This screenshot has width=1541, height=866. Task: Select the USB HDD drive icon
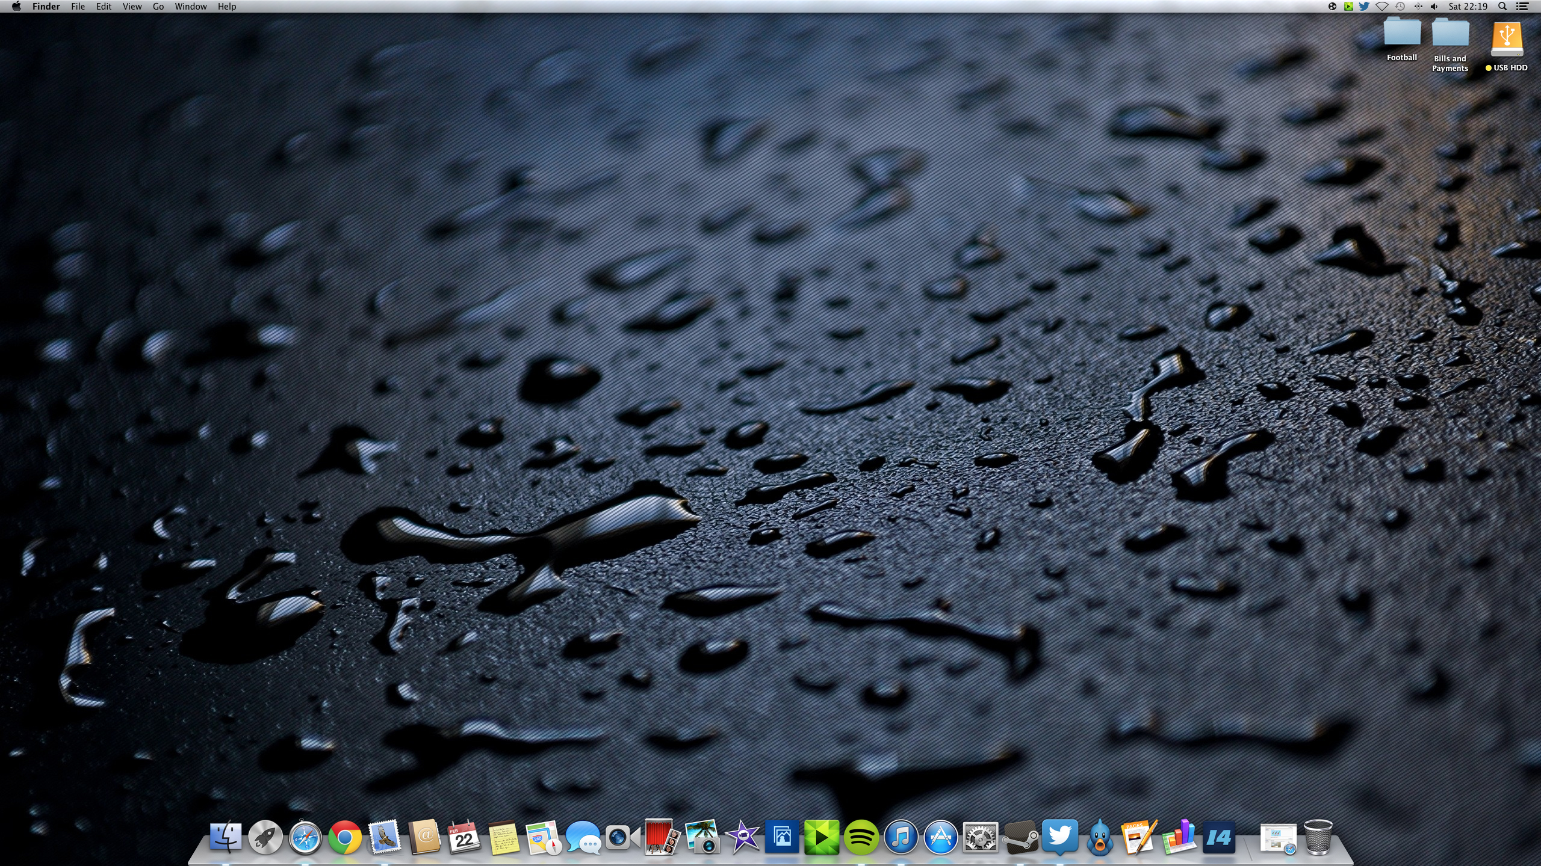pyautogui.click(x=1507, y=38)
